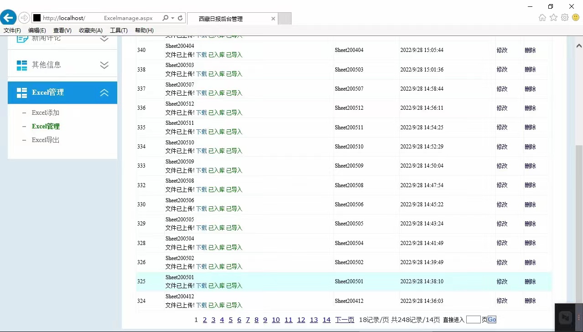Viewport: 583px width, 332px height.
Task: Go to the 下一页 pagination link
Action: 344,320
